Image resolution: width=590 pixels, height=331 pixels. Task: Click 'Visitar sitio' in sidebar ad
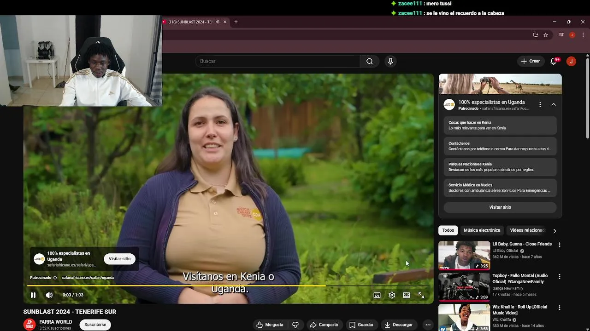(x=500, y=207)
